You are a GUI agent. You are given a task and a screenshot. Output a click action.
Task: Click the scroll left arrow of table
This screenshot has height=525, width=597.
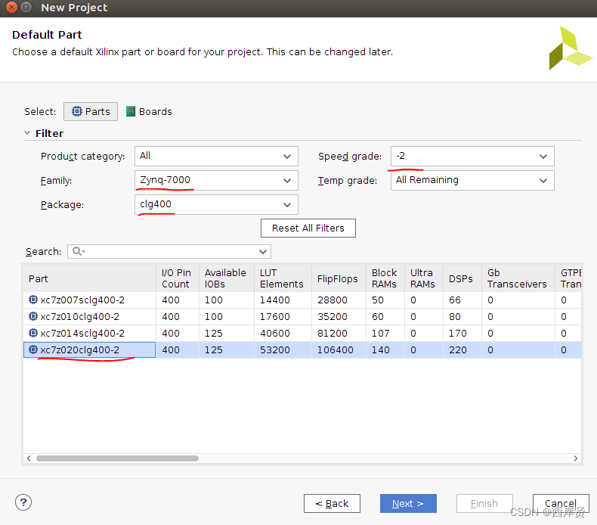point(29,458)
